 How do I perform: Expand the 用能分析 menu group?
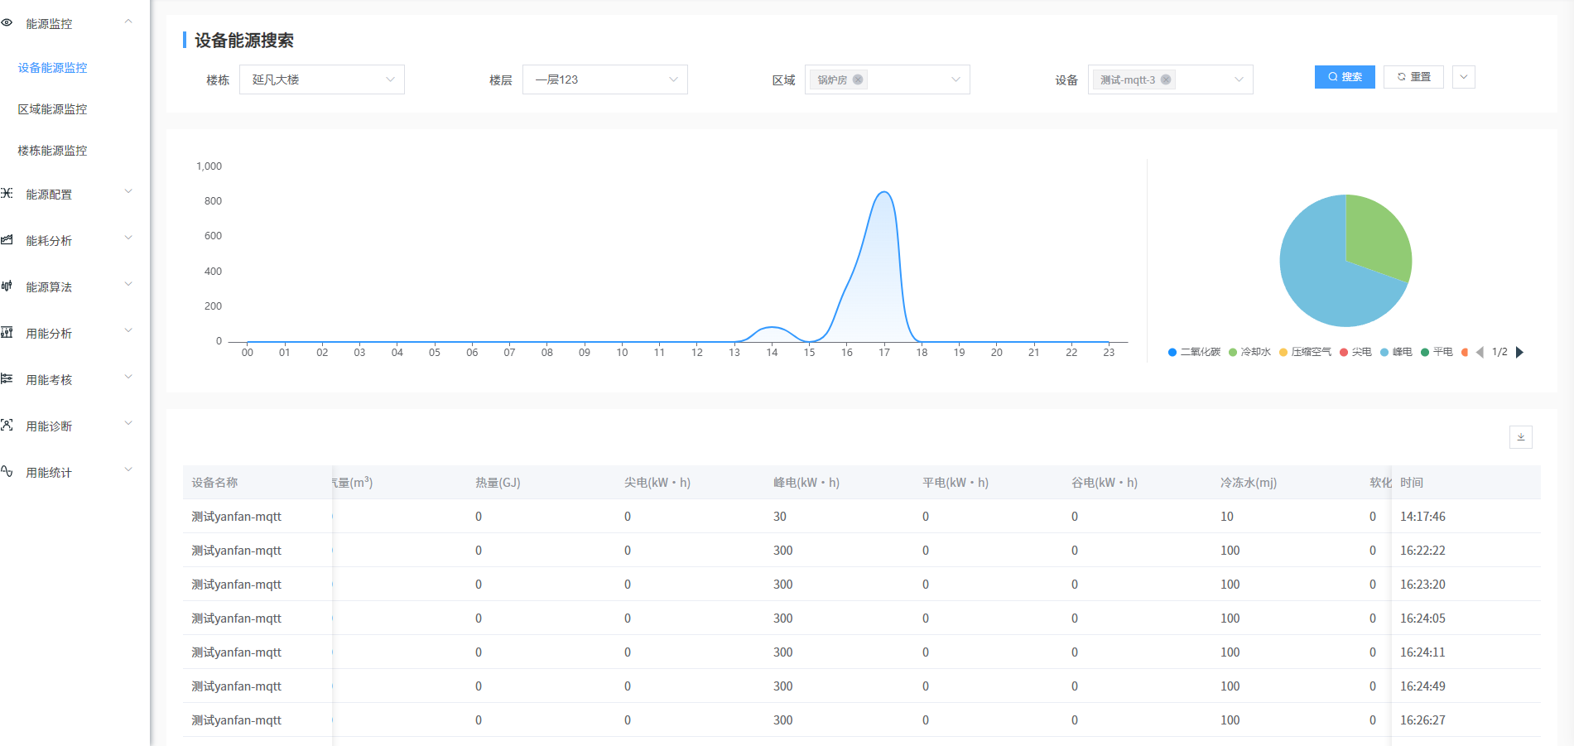click(x=128, y=331)
